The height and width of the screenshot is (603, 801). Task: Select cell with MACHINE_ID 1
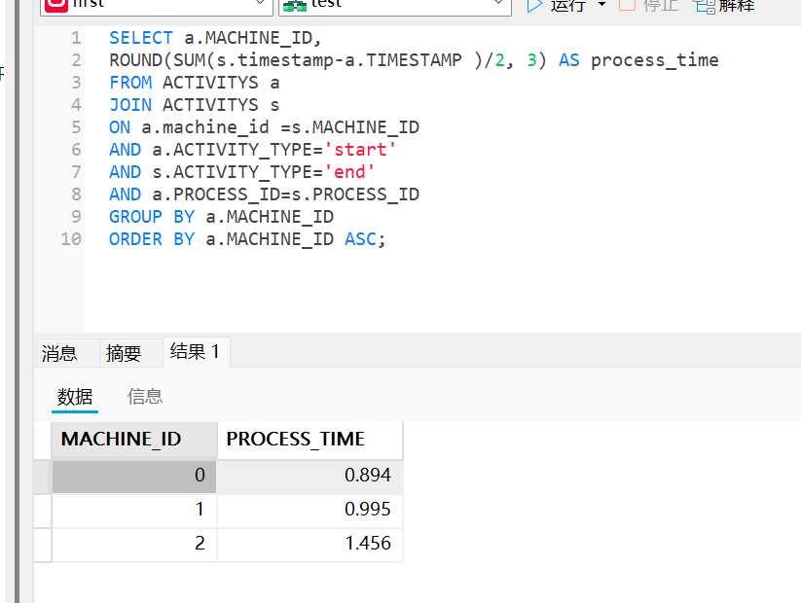(x=134, y=510)
